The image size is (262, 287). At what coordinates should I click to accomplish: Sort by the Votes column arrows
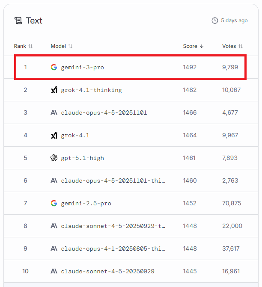(241, 46)
